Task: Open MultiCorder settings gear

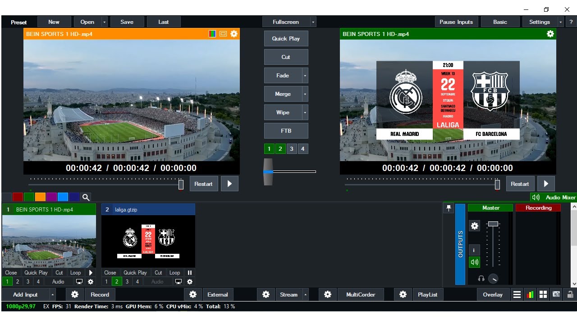Action: (328, 295)
